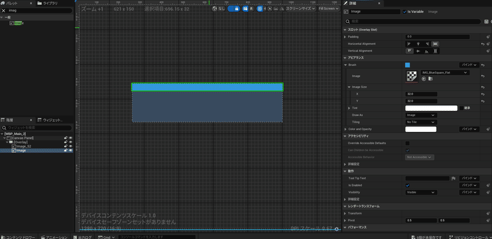Click the Image brush asset thumbnail
The image size is (492, 239).
411,76
